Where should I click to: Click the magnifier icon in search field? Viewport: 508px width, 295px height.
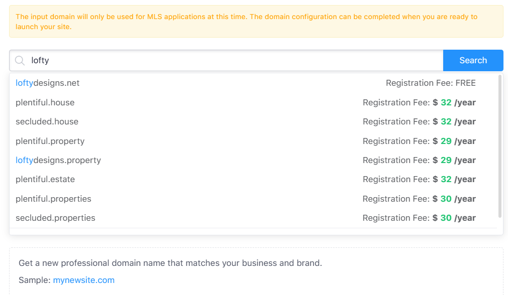(20, 61)
